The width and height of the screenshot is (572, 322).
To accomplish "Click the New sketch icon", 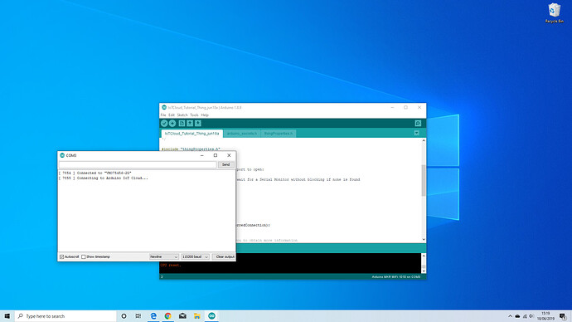I will (182, 124).
